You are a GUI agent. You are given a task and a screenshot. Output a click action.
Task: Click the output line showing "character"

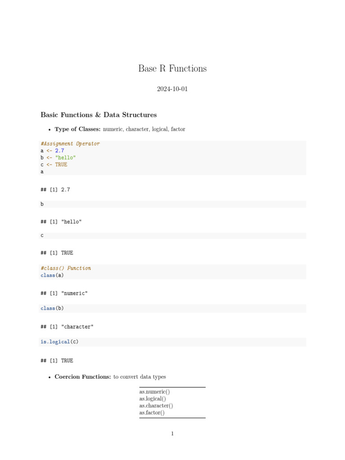67,327
